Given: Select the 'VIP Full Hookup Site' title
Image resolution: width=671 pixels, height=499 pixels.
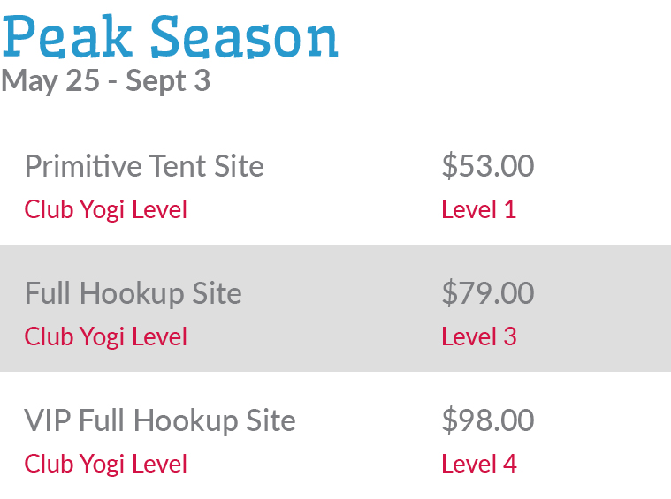Looking at the screenshot, I should point(160,420).
